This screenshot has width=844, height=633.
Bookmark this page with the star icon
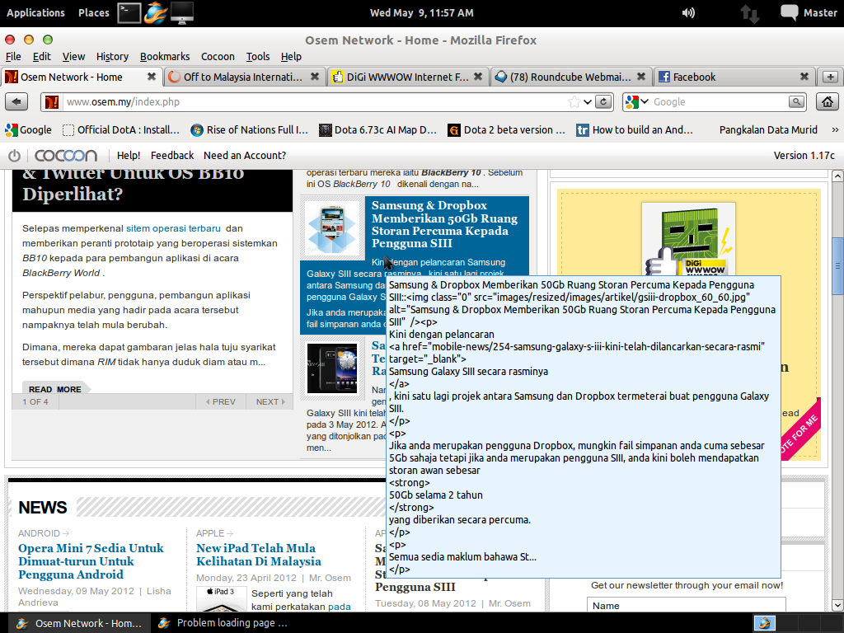[x=574, y=102]
